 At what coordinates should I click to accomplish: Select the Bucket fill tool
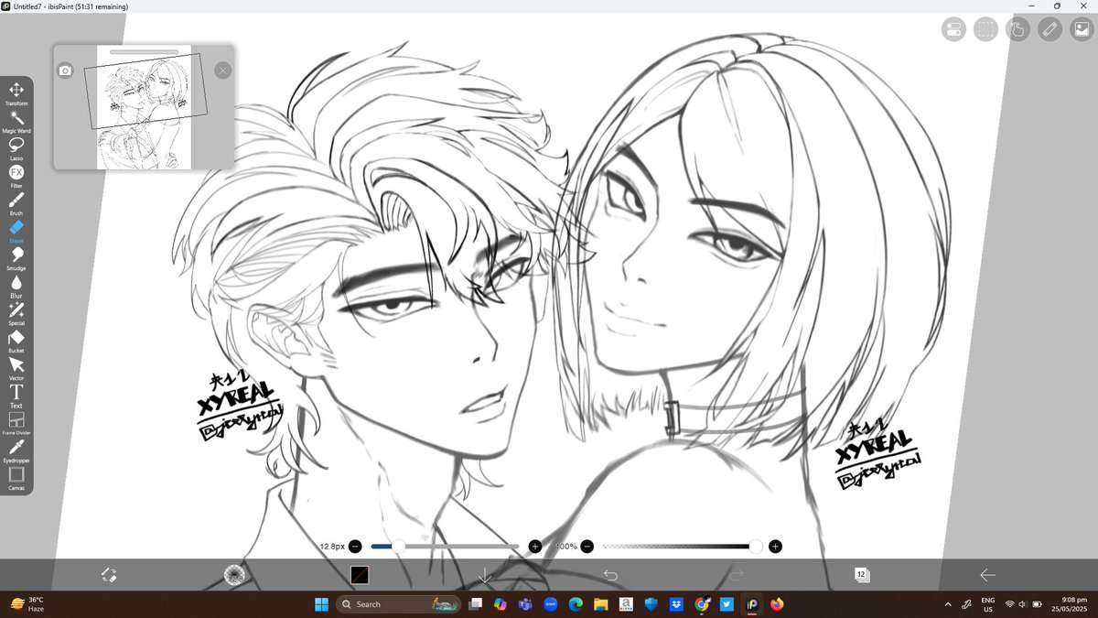click(x=16, y=341)
